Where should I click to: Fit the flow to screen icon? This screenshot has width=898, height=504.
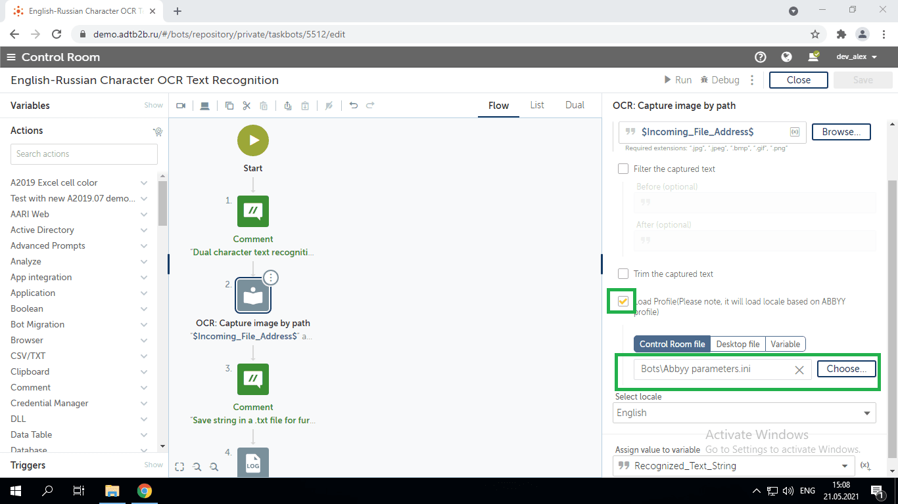[x=179, y=467]
